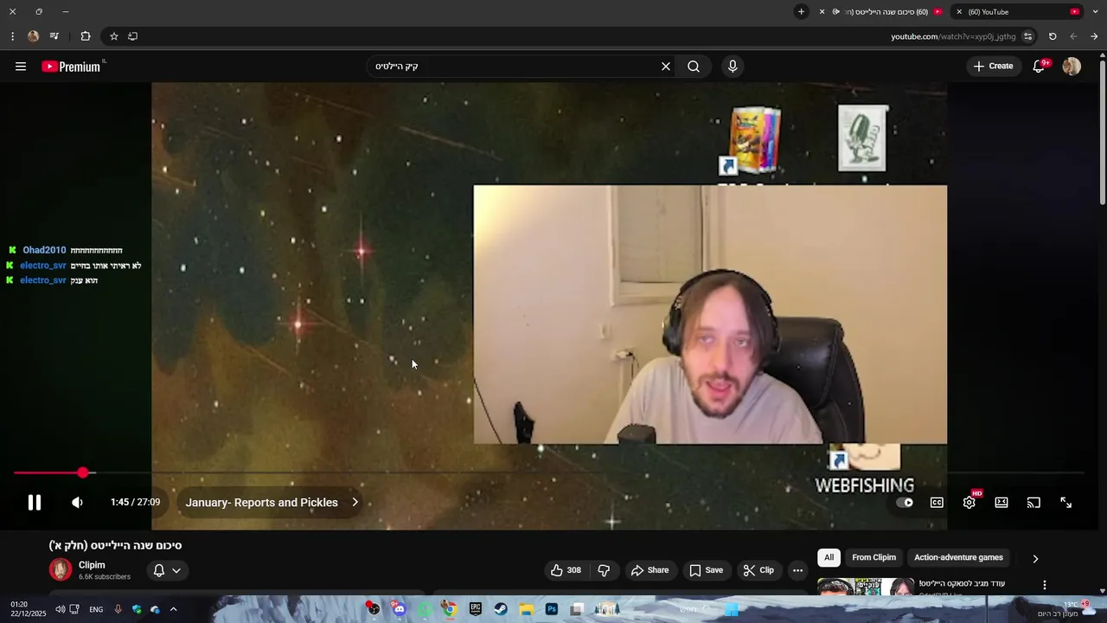Close the (60) YouTube tab

(959, 12)
